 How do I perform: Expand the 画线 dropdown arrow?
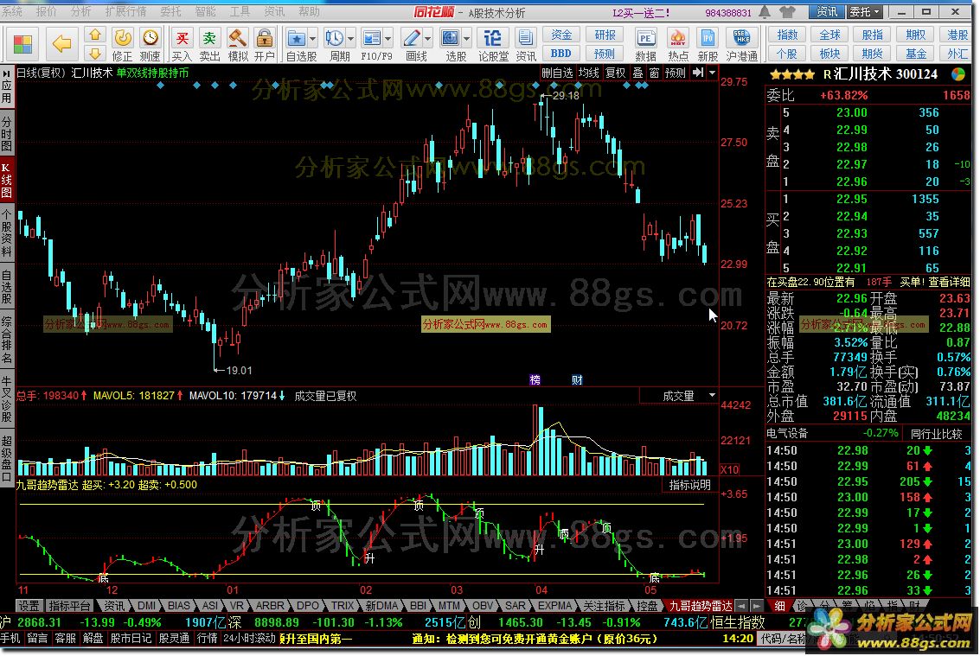pos(428,39)
